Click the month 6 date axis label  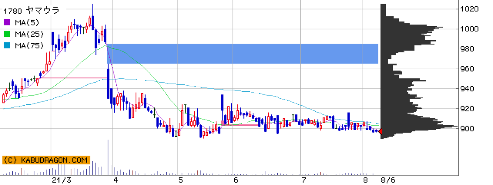pos(236,180)
